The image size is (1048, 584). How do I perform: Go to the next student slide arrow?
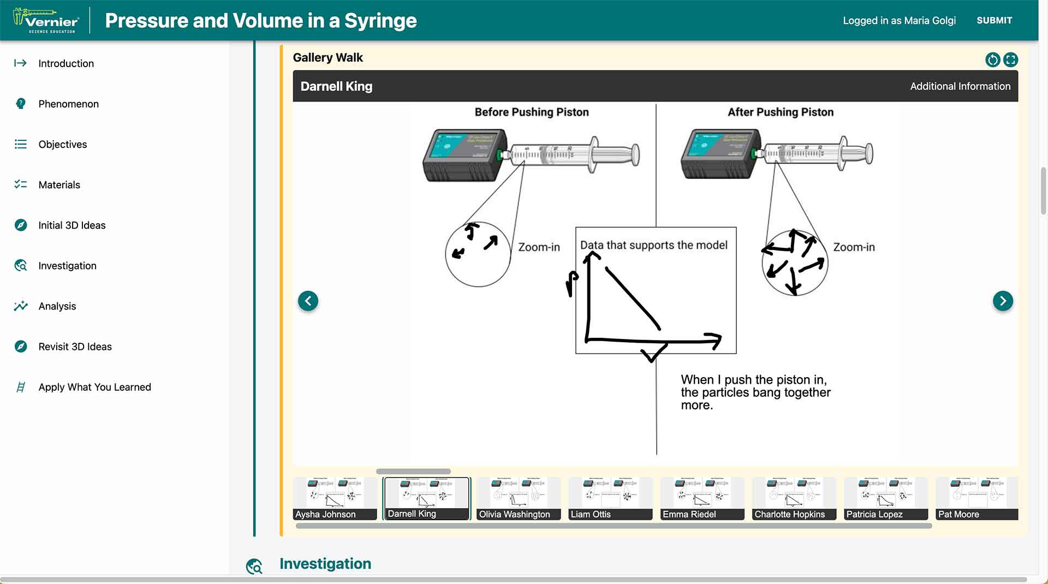click(1002, 301)
